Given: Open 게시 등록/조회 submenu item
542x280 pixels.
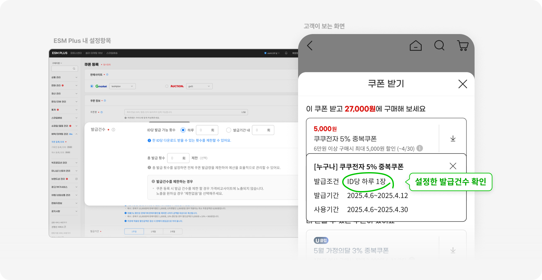Looking at the screenshot, I should tap(58, 153).
